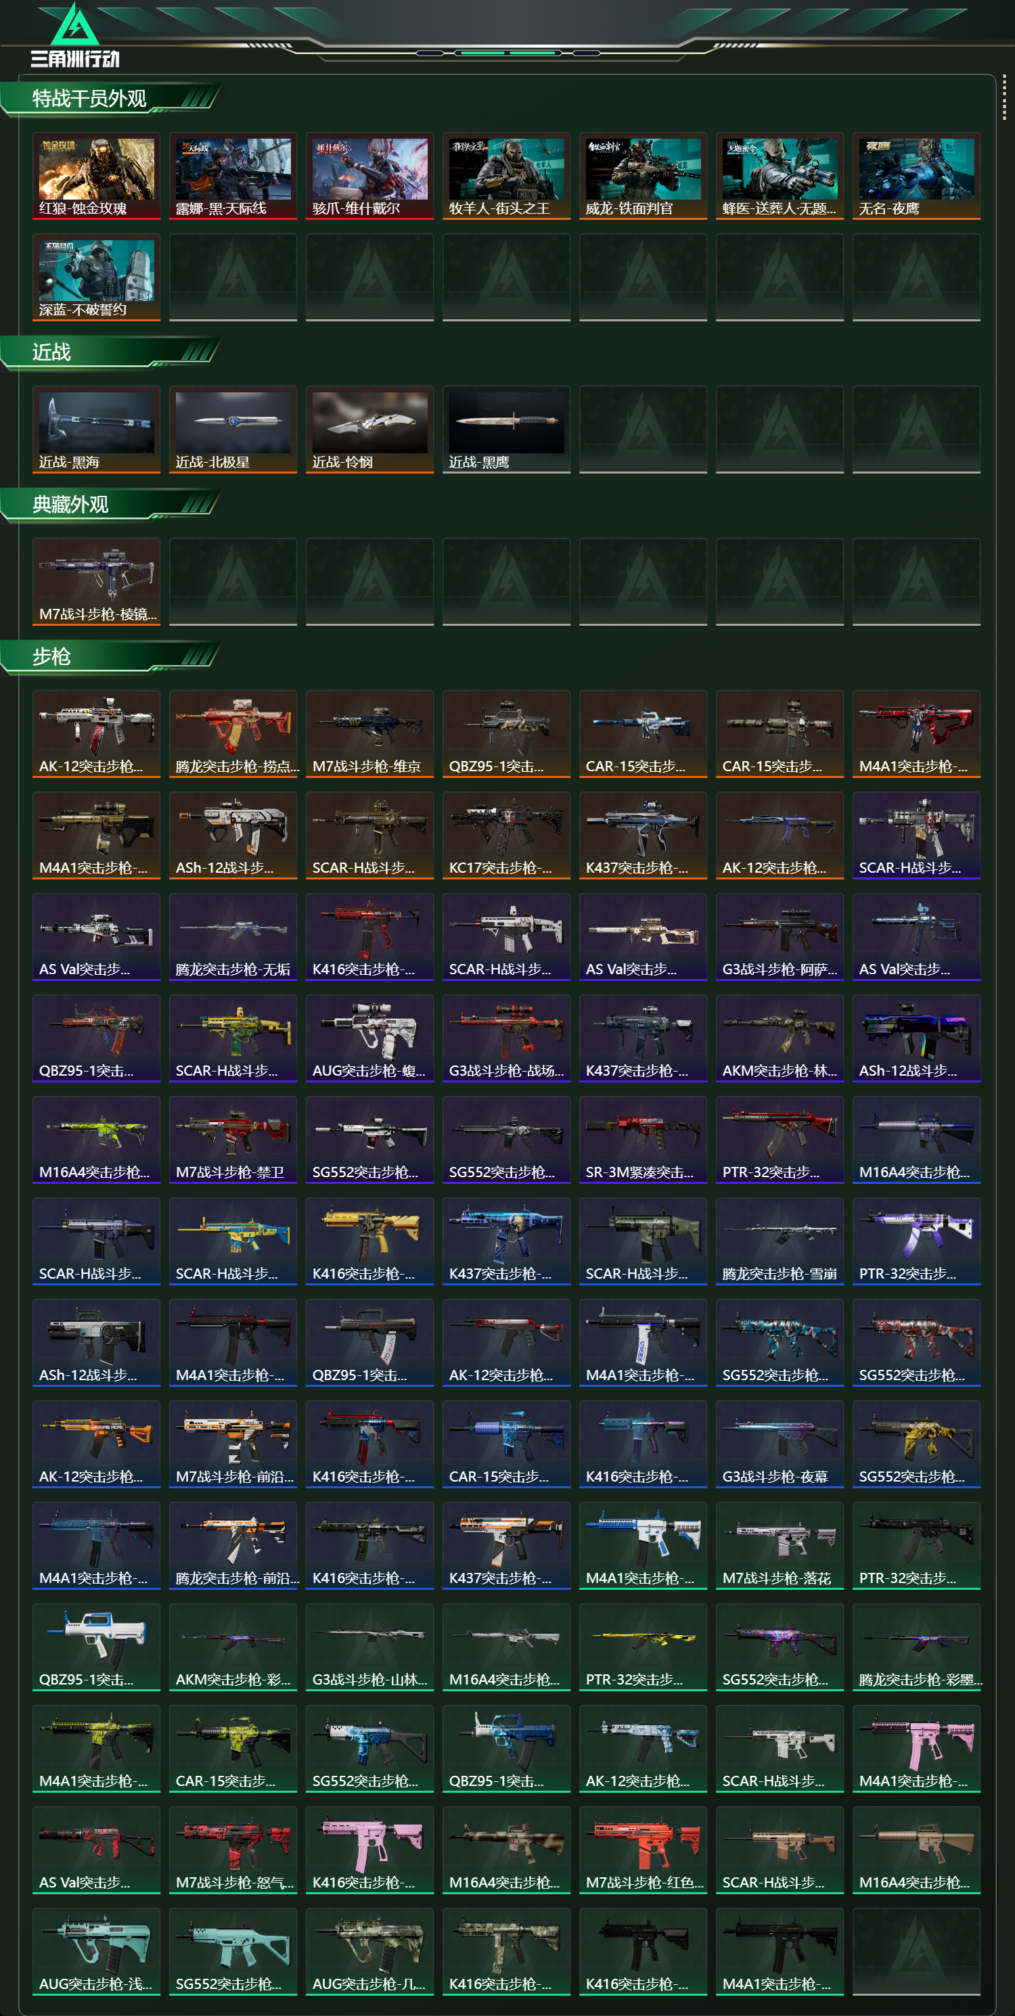Choose the 深蓝-不破誓约 skin card
This screenshot has width=1015, height=2016.
[x=96, y=277]
